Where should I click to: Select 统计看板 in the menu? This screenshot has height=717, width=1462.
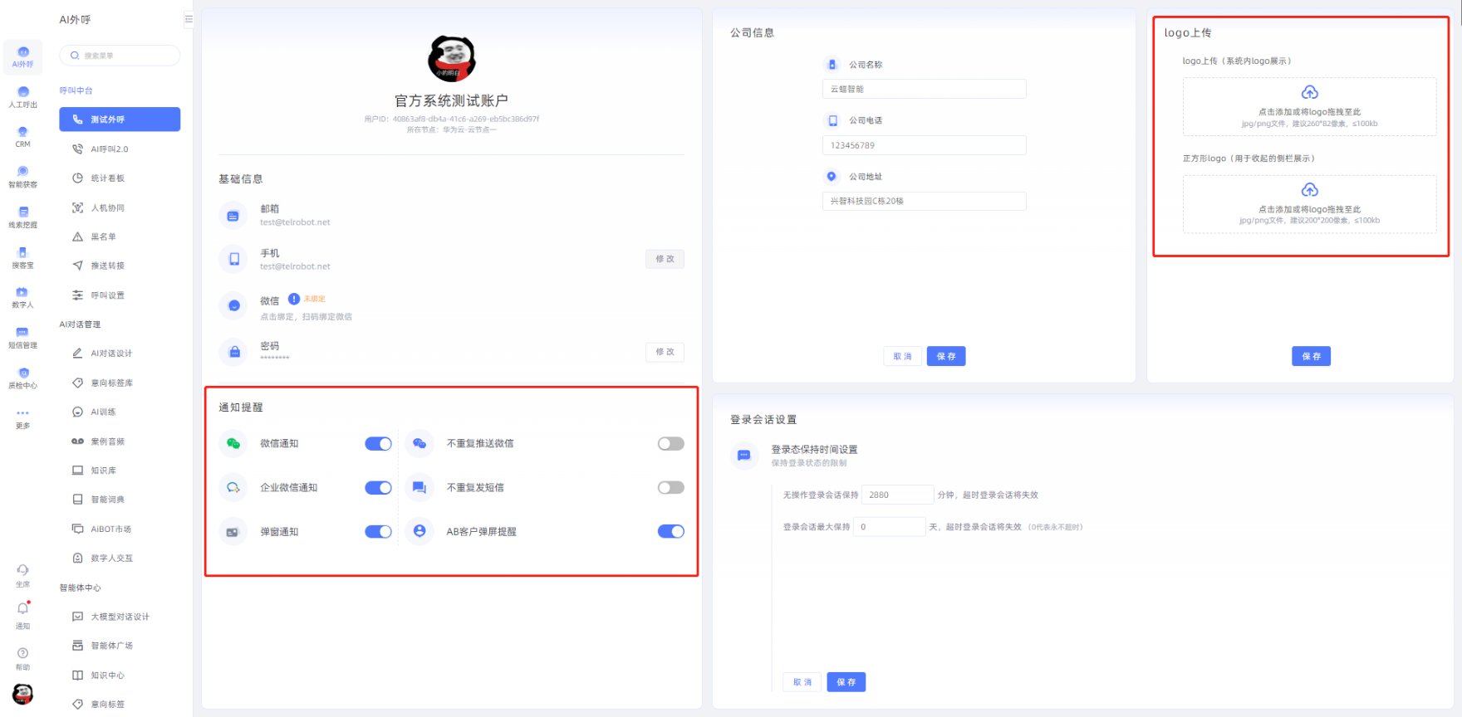(x=108, y=178)
